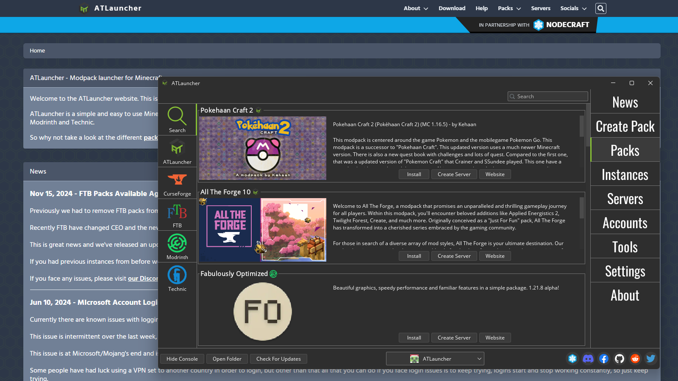Click the Open Folder button
The image size is (678, 381).
pos(227,359)
